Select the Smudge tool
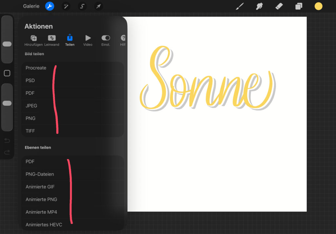The width and height of the screenshot is (336, 234). click(x=259, y=6)
